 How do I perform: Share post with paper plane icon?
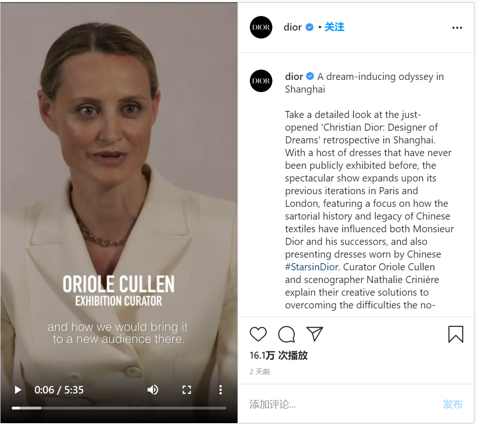coord(314,334)
